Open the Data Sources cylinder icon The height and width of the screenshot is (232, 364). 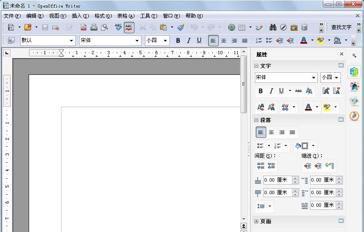(304, 27)
